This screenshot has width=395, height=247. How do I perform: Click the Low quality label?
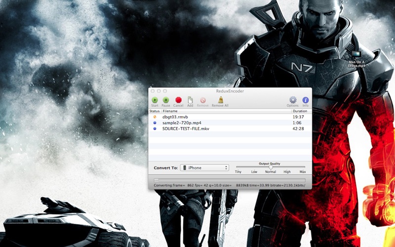(x=254, y=171)
